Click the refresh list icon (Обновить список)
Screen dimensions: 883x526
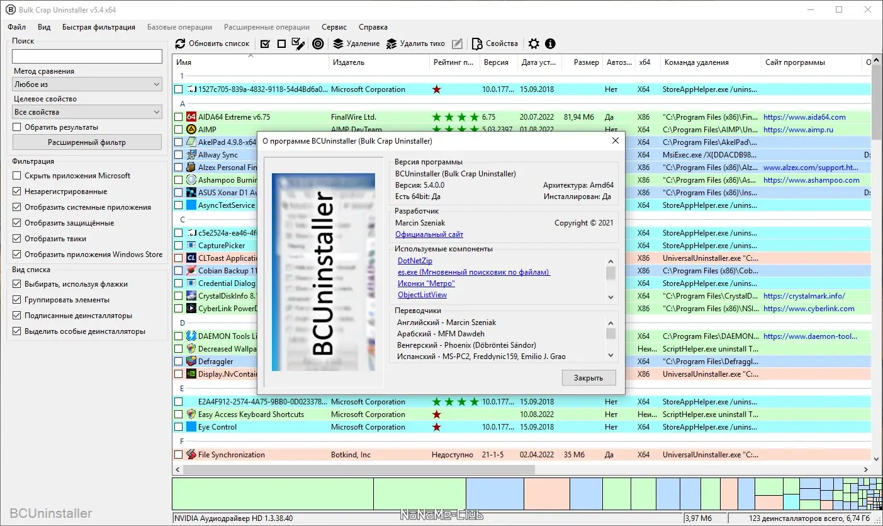181,43
